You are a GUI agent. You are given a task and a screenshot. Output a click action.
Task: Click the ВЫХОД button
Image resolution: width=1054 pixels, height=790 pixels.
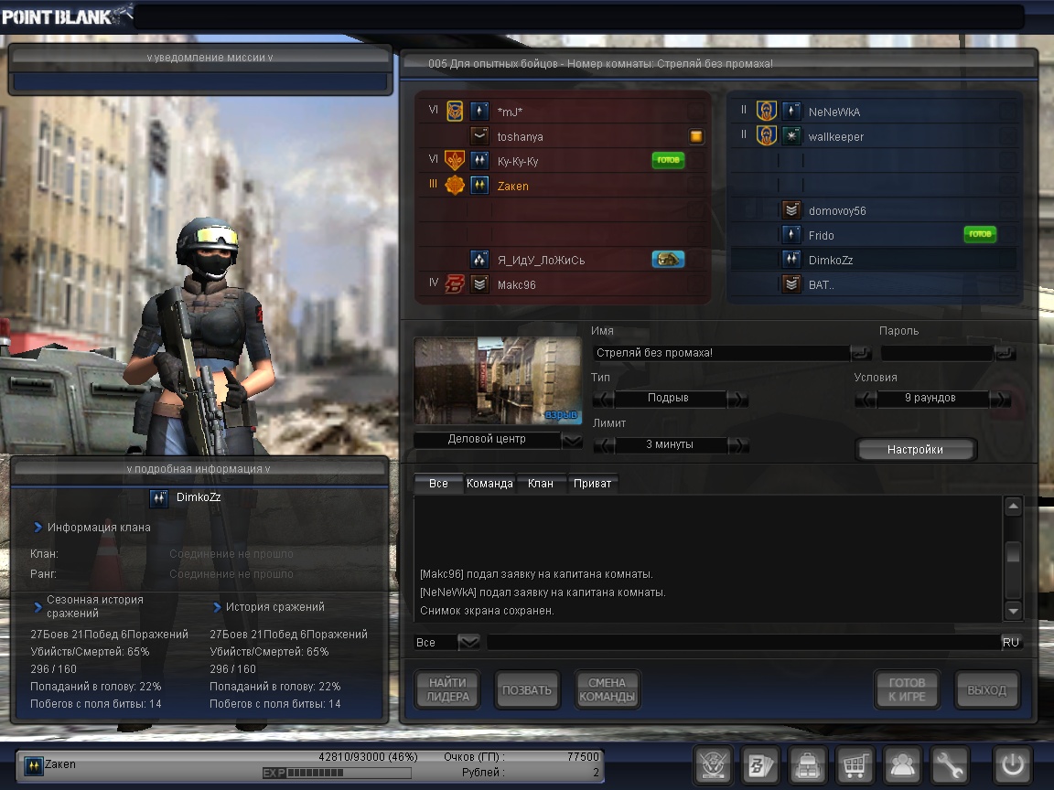pyautogui.click(x=987, y=690)
